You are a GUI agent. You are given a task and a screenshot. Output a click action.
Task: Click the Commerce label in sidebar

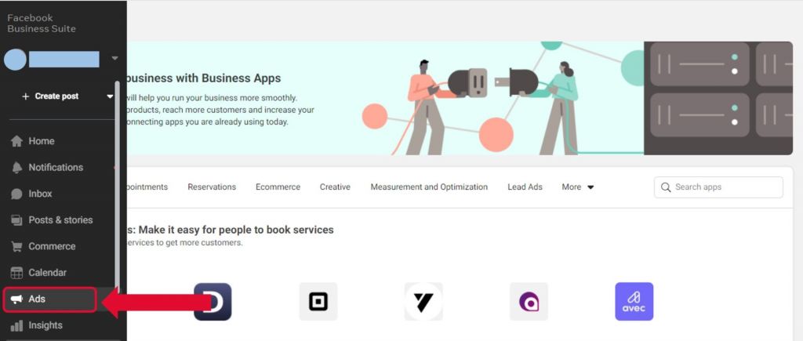point(52,246)
